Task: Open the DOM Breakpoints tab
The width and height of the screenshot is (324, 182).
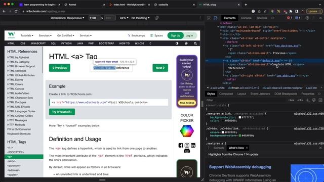Action: pos(286,94)
